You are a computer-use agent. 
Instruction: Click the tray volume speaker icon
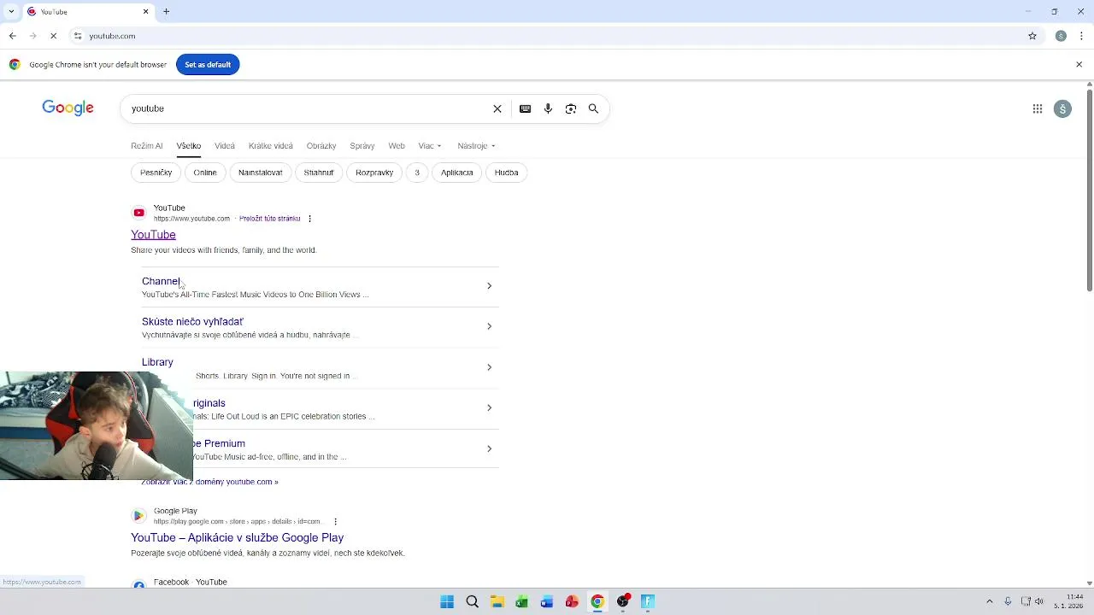pyautogui.click(x=1039, y=601)
